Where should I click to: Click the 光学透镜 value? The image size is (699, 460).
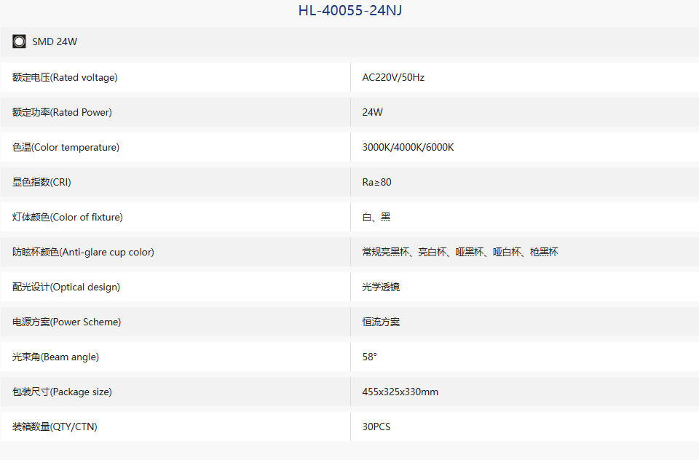click(x=381, y=287)
